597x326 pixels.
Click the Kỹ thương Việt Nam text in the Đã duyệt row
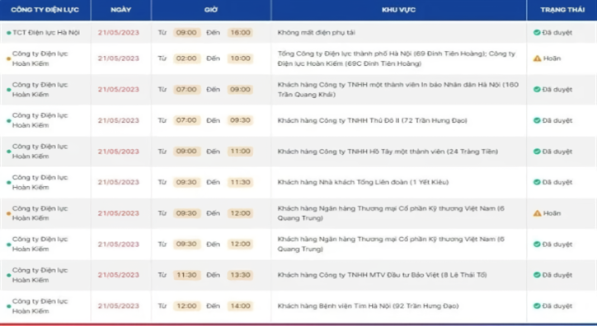click(x=391, y=244)
